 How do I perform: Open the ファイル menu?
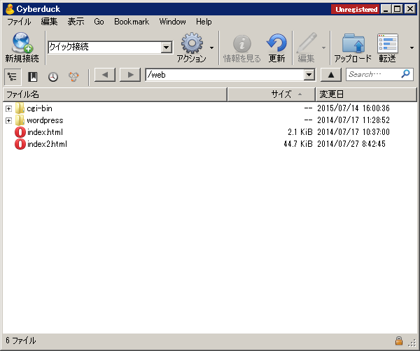(19, 22)
